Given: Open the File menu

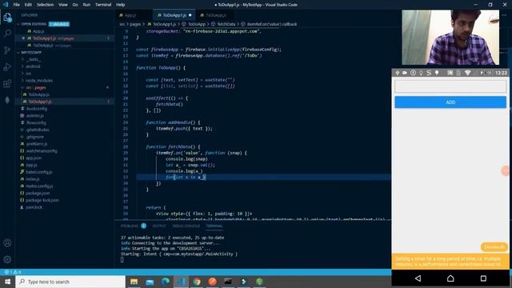Looking at the screenshot, I should [16, 5].
